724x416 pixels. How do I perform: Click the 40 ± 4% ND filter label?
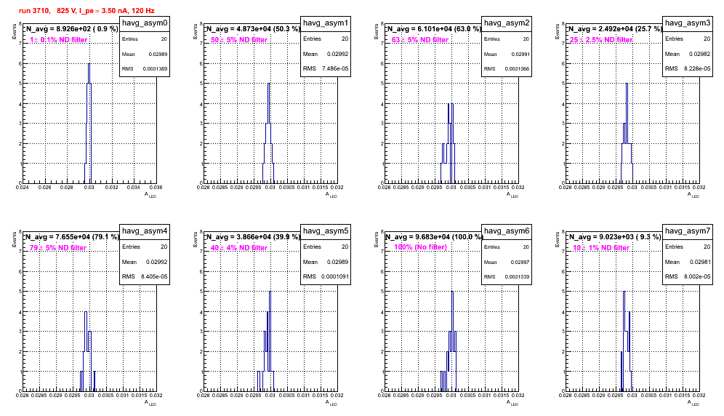239,248
